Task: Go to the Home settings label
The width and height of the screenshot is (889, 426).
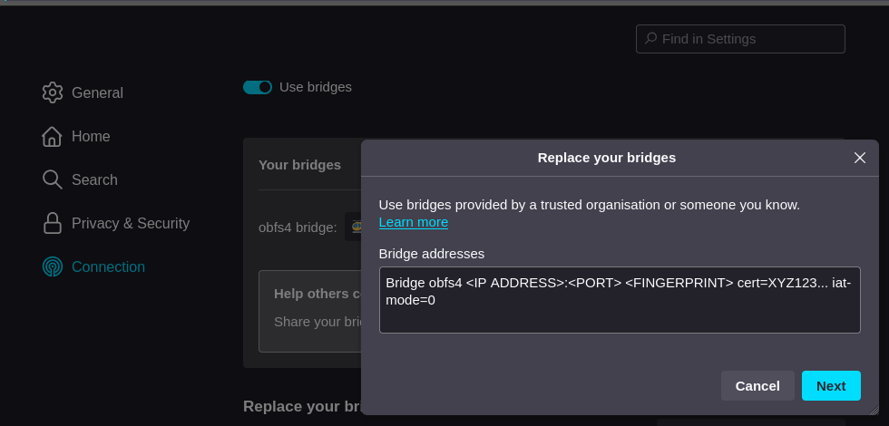Action: click(91, 136)
